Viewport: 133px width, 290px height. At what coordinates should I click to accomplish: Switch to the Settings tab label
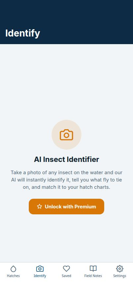[119, 276]
